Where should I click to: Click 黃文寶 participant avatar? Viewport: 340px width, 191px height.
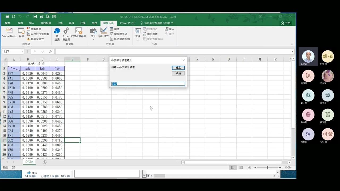308,57
